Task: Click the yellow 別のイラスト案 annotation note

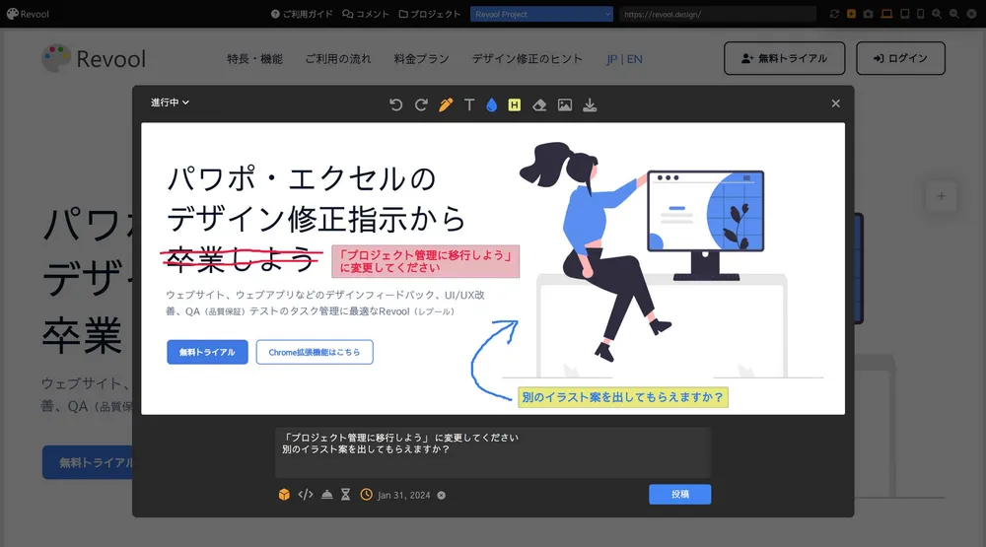Action: pyautogui.click(x=622, y=397)
